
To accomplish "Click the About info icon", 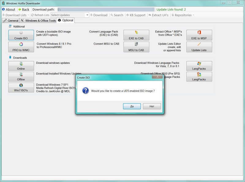I will pyautogui.click(x=3, y=9).
